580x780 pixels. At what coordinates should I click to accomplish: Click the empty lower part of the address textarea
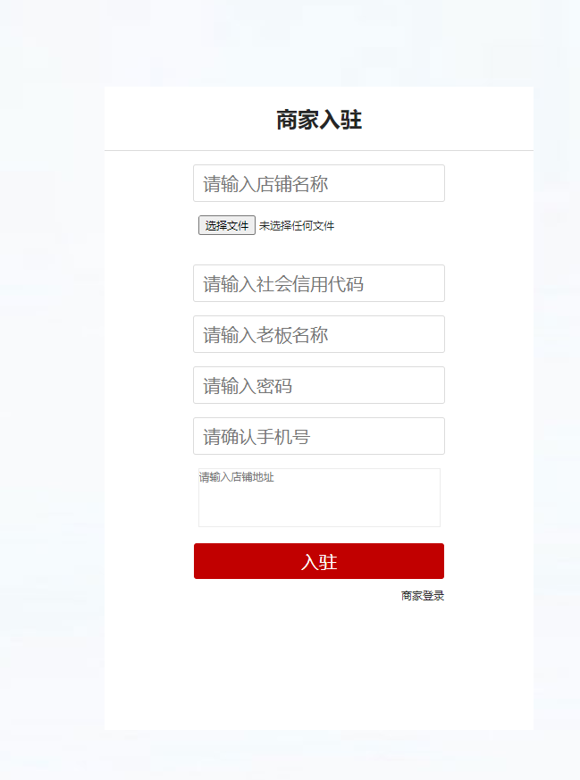[319, 512]
